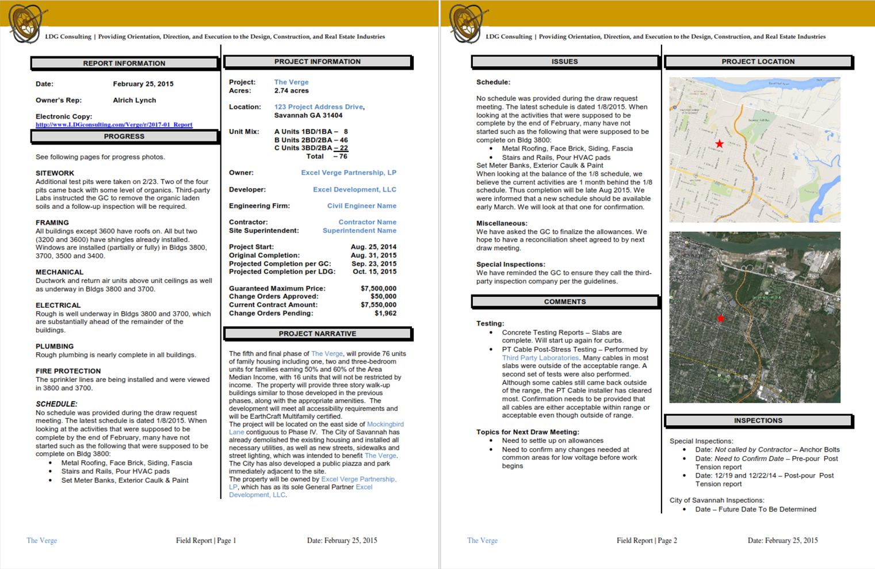The height and width of the screenshot is (569, 875).
Task: Click the Excel Verge Partnership, LP owner link
Action: tap(348, 173)
